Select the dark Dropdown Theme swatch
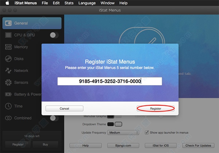Image resolution: width=219 pixels, height=153 pixels. [111, 124]
